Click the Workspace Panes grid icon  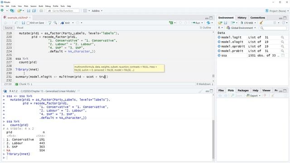coord(85,11)
